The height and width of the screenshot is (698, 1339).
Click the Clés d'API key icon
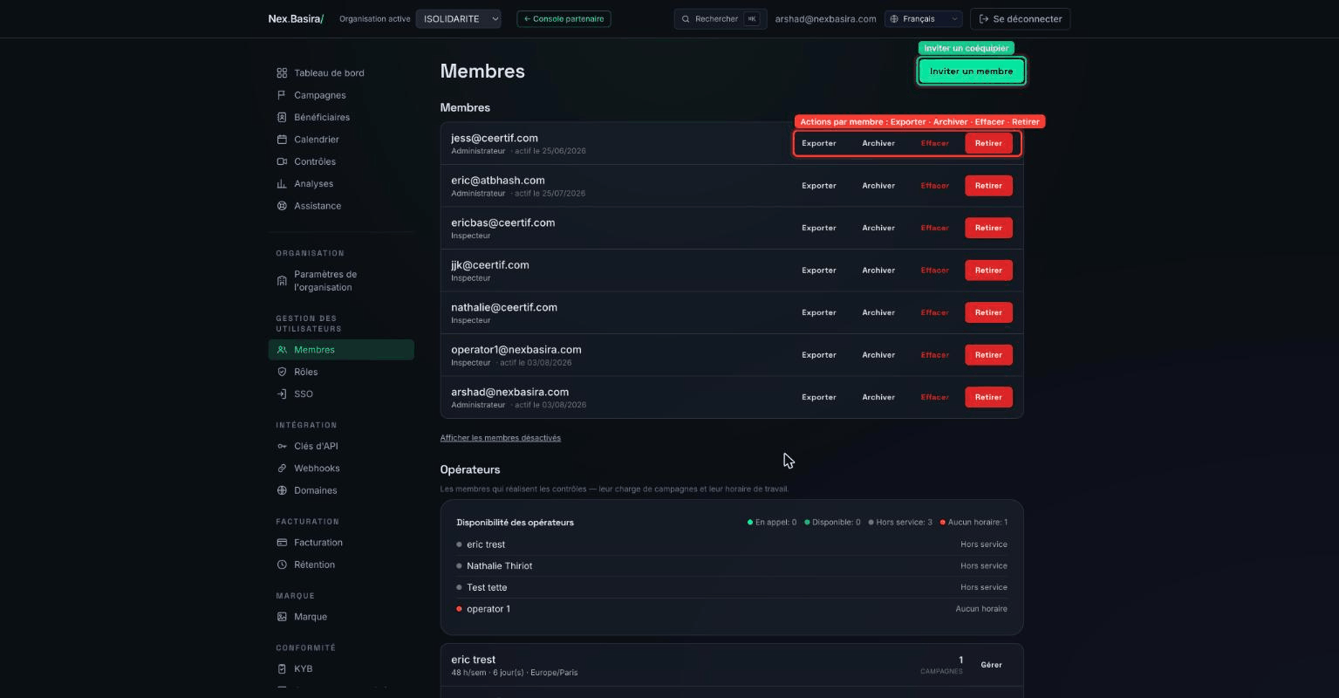[x=282, y=446]
